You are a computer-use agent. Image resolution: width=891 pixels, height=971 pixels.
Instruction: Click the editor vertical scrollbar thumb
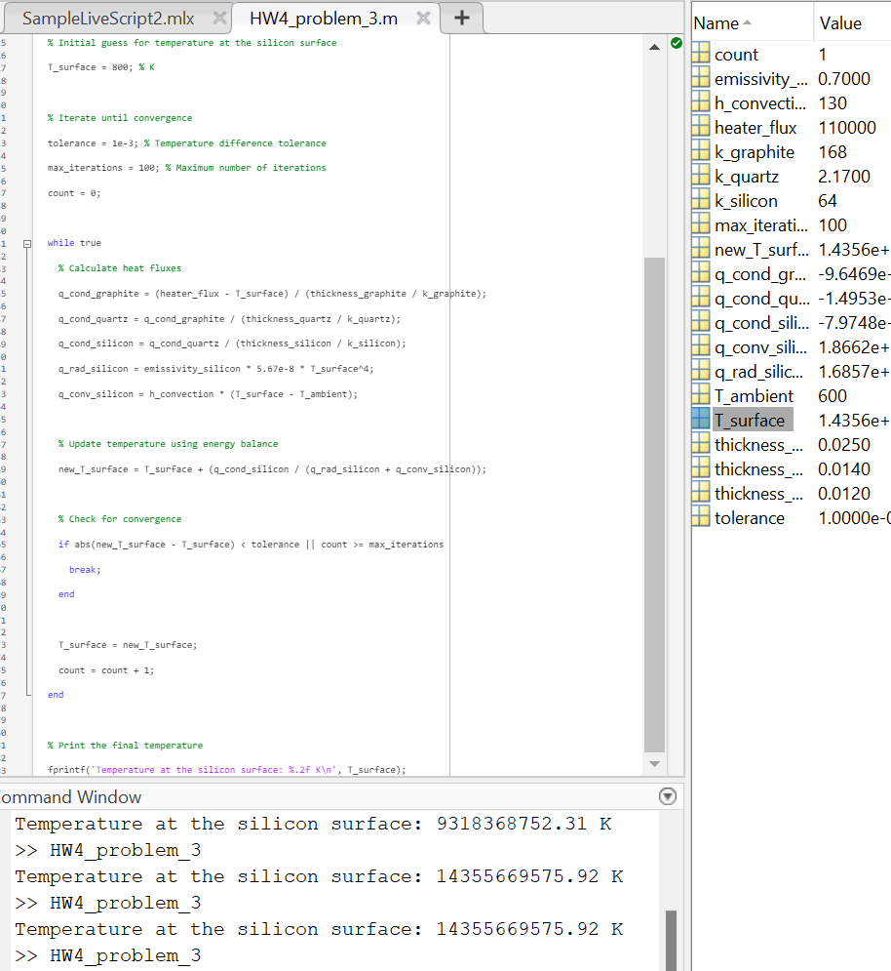pos(654,505)
